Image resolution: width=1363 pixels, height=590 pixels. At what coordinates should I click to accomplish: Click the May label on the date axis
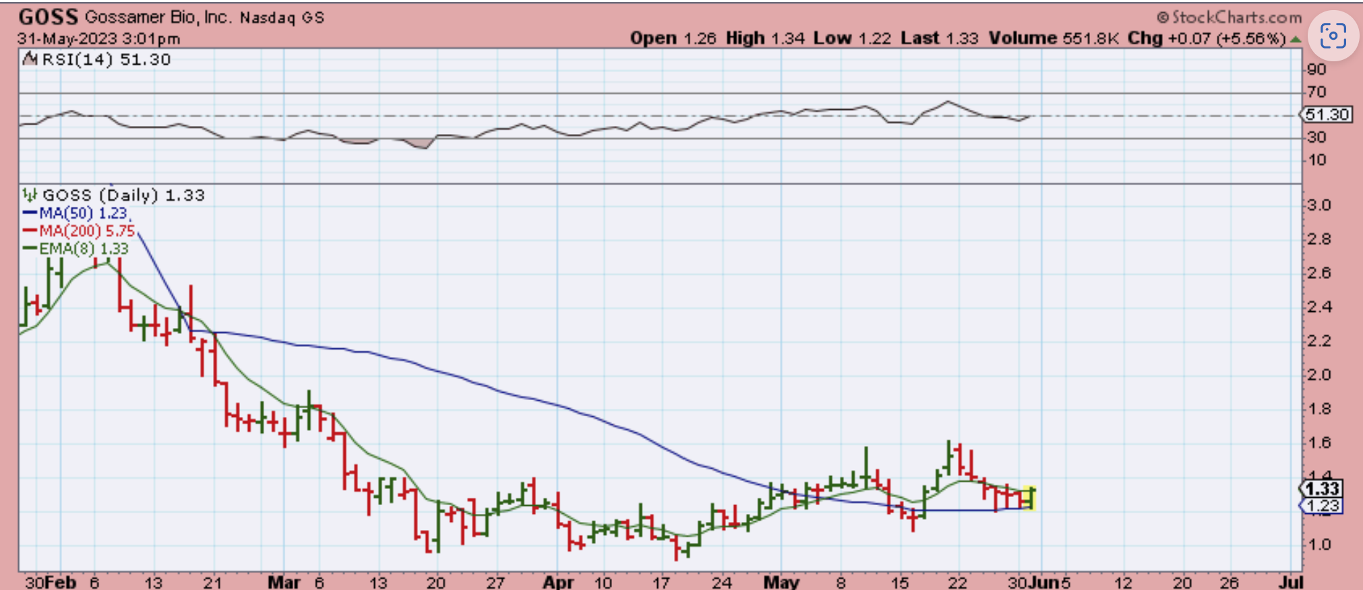(x=781, y=582)
